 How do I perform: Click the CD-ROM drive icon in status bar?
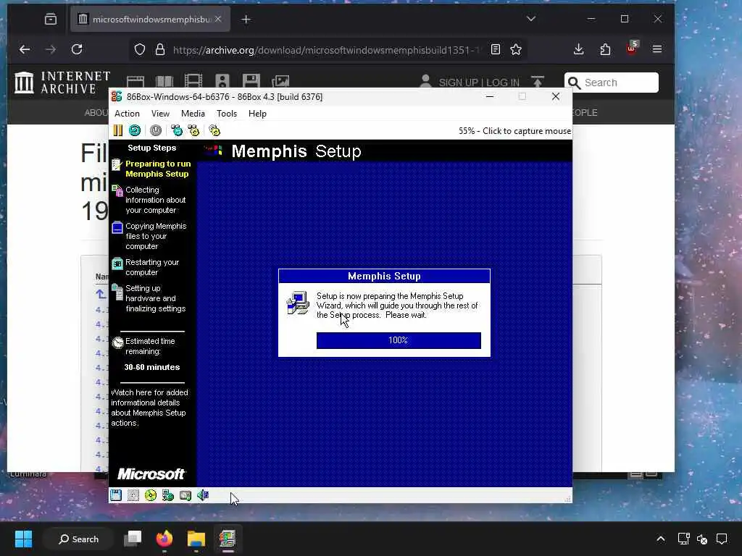point(151,495)
